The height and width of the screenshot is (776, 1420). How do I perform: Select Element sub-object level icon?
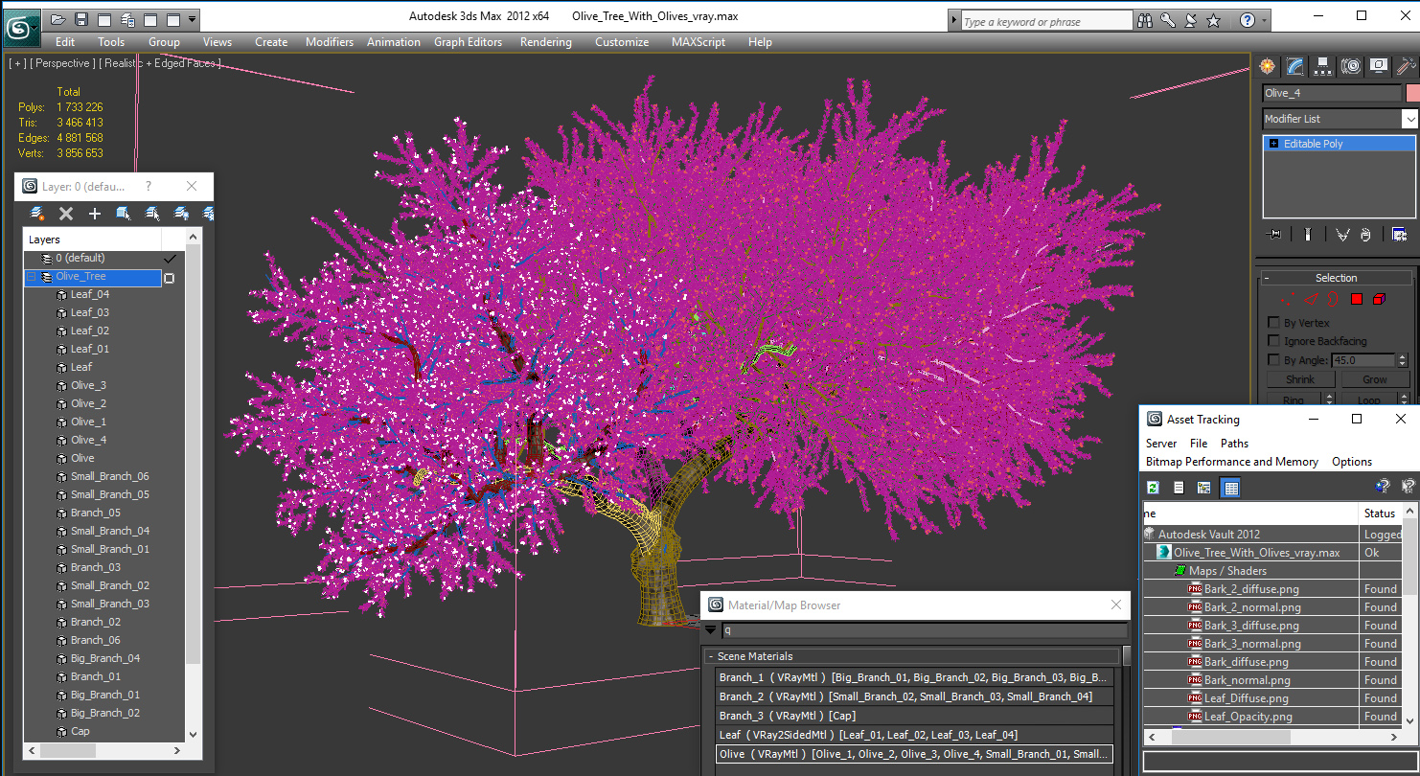click(1380, 300)
